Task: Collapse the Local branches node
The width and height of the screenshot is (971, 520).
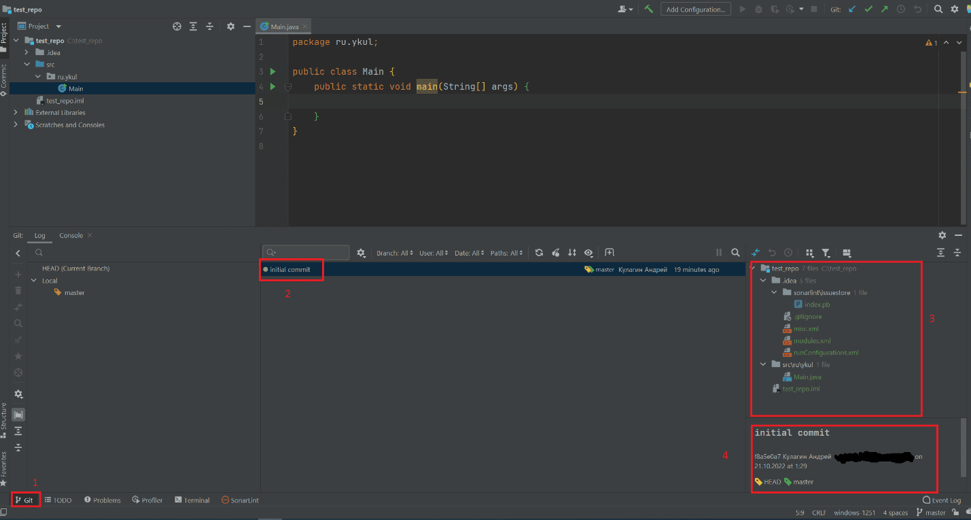Action: [34, 281]
